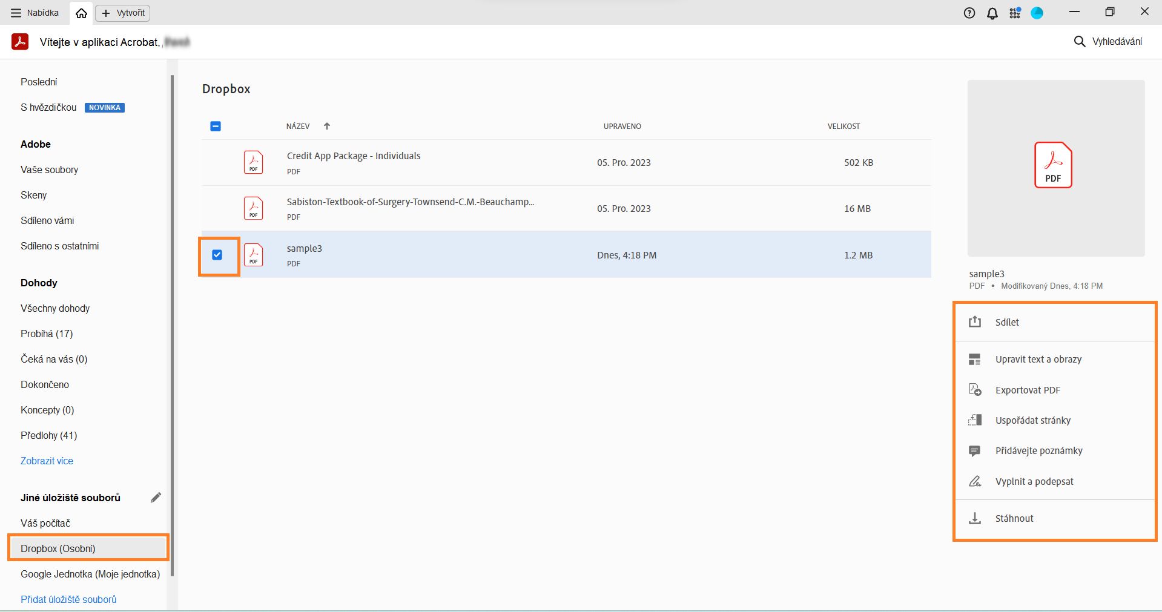Show Čeká na vás (0) agreements

[x=54, y=359]
